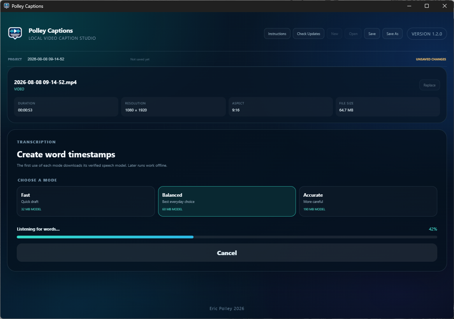
Task: Click the title bar app icon
Action: pos(6,6)
